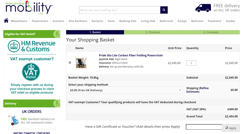Click the wheelchair icon on VAT Relief header
Image resolution: width=244 pixels, height=134 pixels.
57,34
